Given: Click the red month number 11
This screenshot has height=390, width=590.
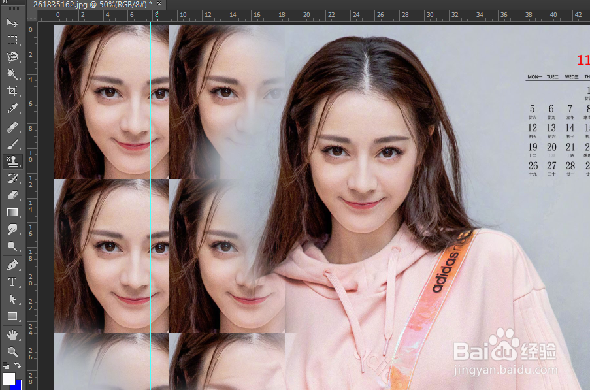Looking at the screenshot, I should click(583, 60).
